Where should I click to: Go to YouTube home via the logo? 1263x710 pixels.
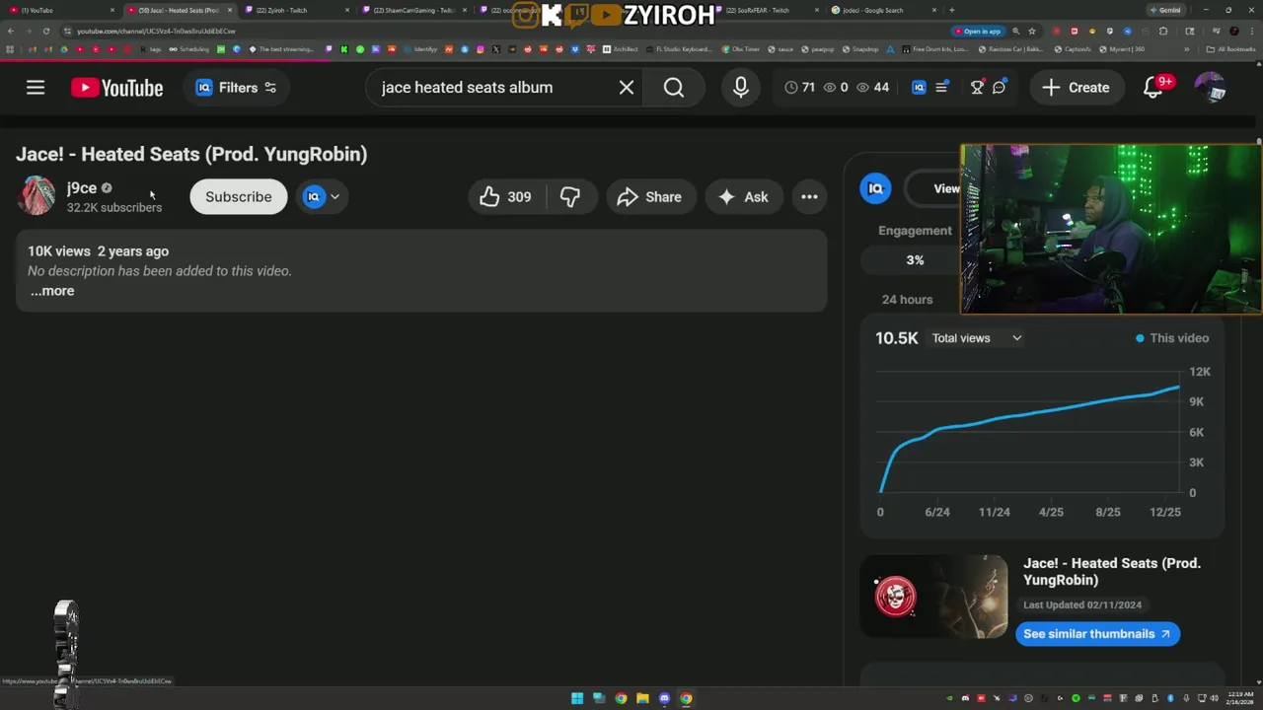click(116, 88)
